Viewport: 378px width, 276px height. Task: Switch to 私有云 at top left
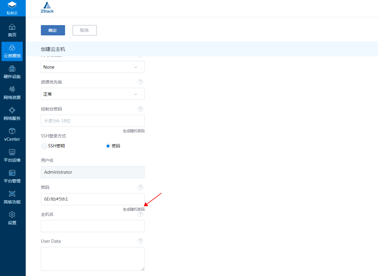coord(12,8)
